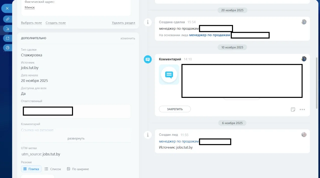Click 'Создать поле' link
Viewport: 320px width, 178px height.
[55, 23]
